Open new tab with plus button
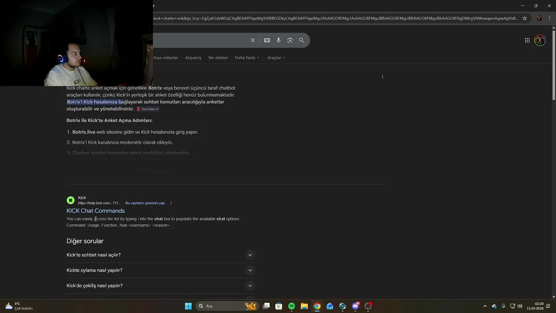The height and width of the screenshot is (313, 556). [154, 6]
